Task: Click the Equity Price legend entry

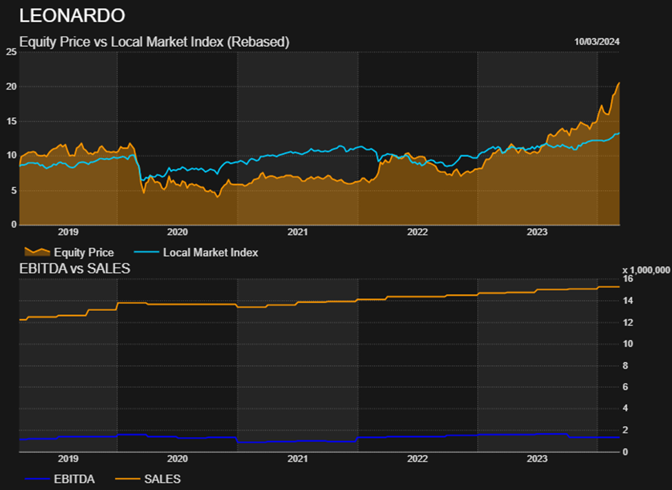Action: tap(69, 252)
